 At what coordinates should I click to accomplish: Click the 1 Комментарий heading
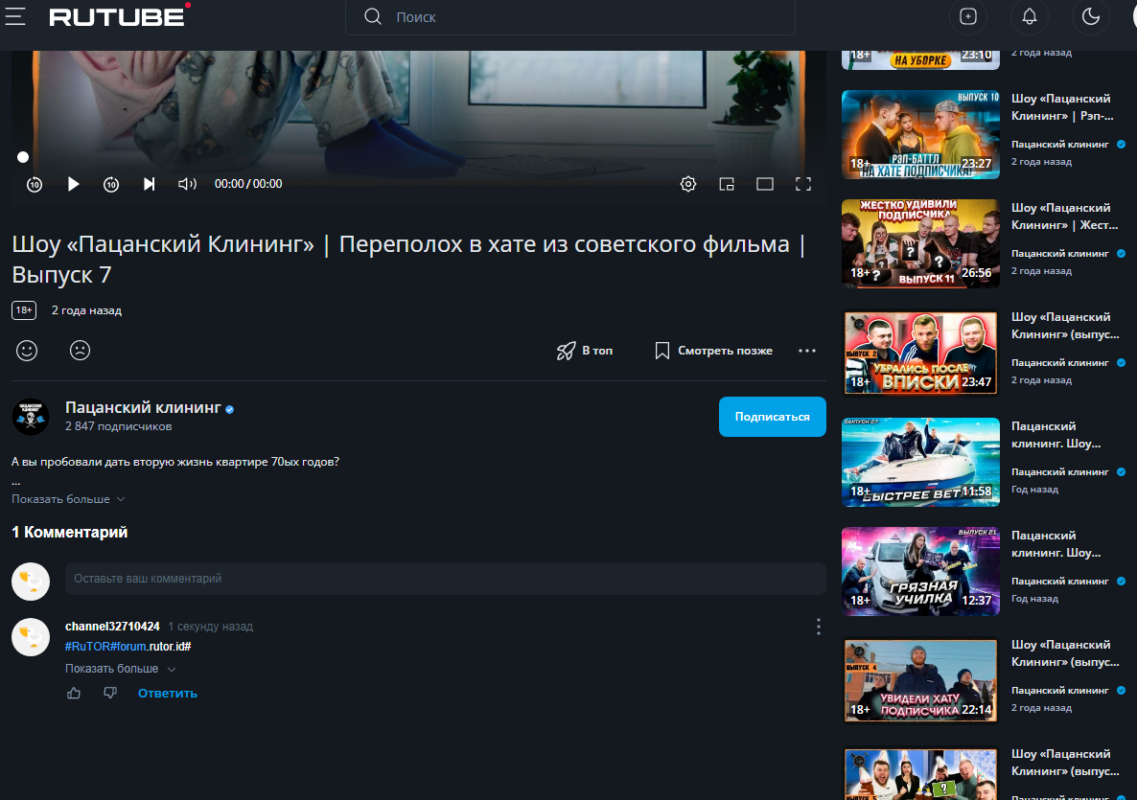click(70, 533)
